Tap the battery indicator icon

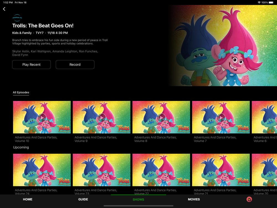point(271,2)
